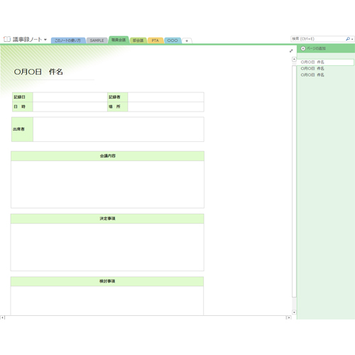Select the last ○月○日 件名 page in list

click(312, 75)
